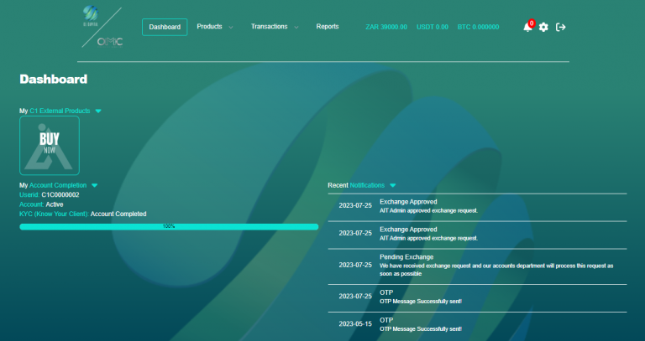
Task: Click the BTC 0.000000 balance
Action: pyautogui.click(x=478, y=27)
